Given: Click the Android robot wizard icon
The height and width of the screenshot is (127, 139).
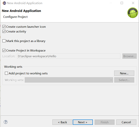Looking at the screenshot, I should tap(132, 13).
